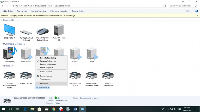Open Microsoft Edge from taskbar
This screenshot has height=112, width=200.
25,109
